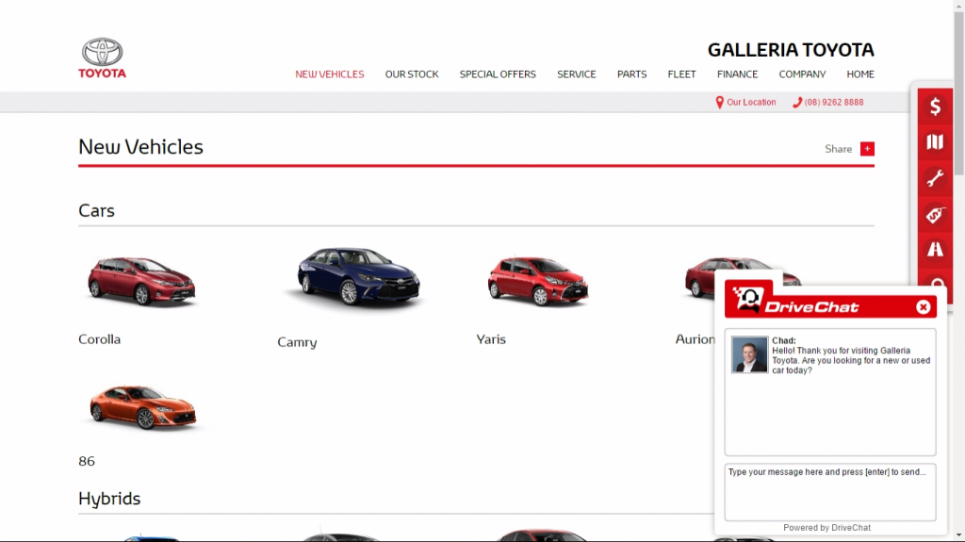Screen dimensions: 965x542
Task: Open the New Vehicles menu
Action: coord(329,74)
